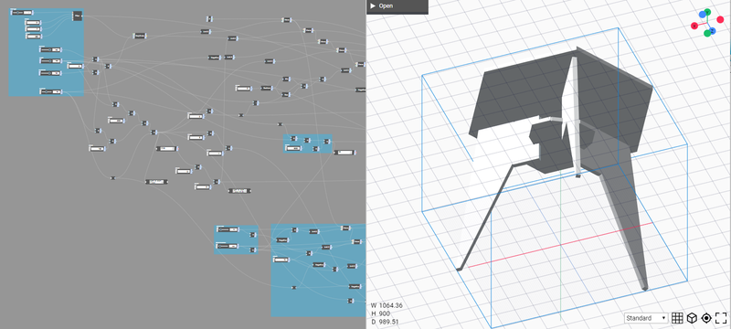Enter fullscreen with the corner-brackets icon
This screenshot has width=731, height=329.
point(721,318)
